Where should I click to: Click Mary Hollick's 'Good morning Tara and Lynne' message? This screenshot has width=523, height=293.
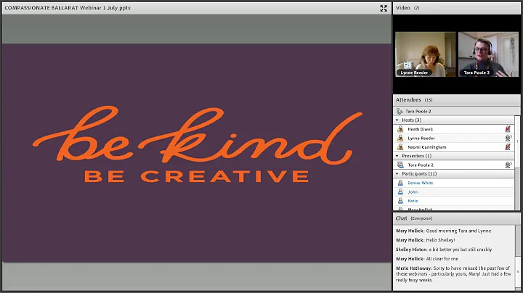(x=443, y=231)
